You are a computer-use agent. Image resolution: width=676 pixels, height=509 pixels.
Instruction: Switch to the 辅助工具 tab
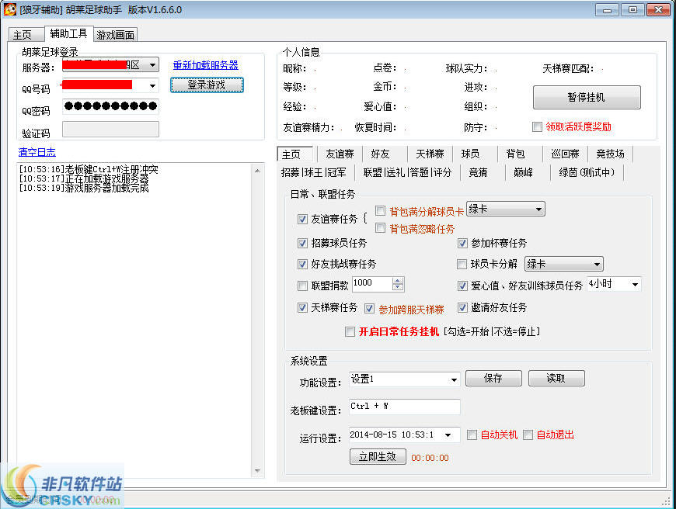tap(68, 33)
